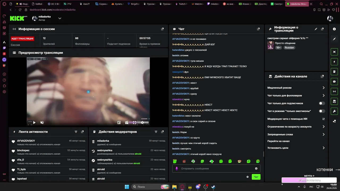Screen dimensions: 340x191
Task: Open emoji picker in message field
Action: [x=256, y=168]
